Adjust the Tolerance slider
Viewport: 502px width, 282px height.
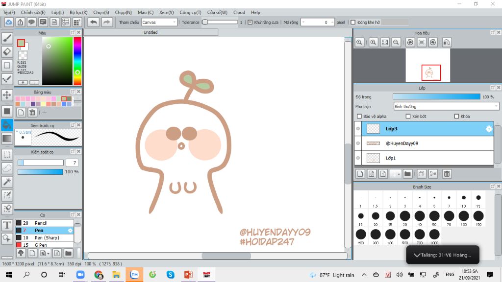pos(221,23)
